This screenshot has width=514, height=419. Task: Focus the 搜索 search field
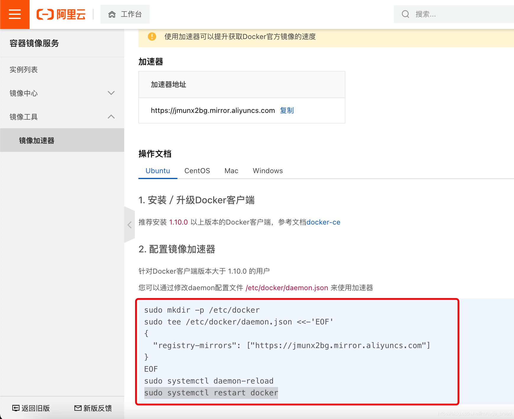pos(454,14)
